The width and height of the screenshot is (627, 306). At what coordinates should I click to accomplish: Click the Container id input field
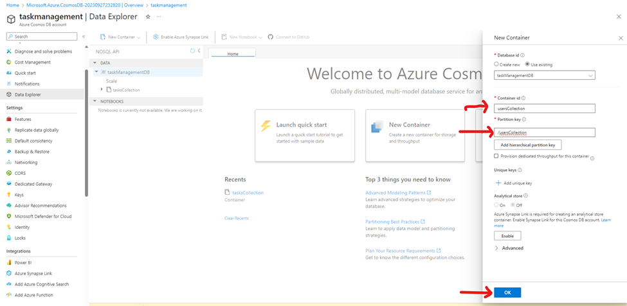(x=544, y=109)
